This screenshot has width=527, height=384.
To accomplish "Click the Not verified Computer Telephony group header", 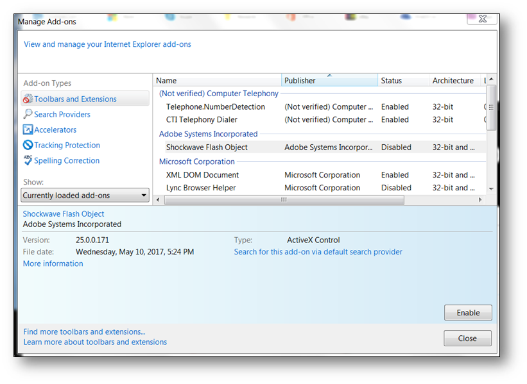I will click(x=218, y=94).
